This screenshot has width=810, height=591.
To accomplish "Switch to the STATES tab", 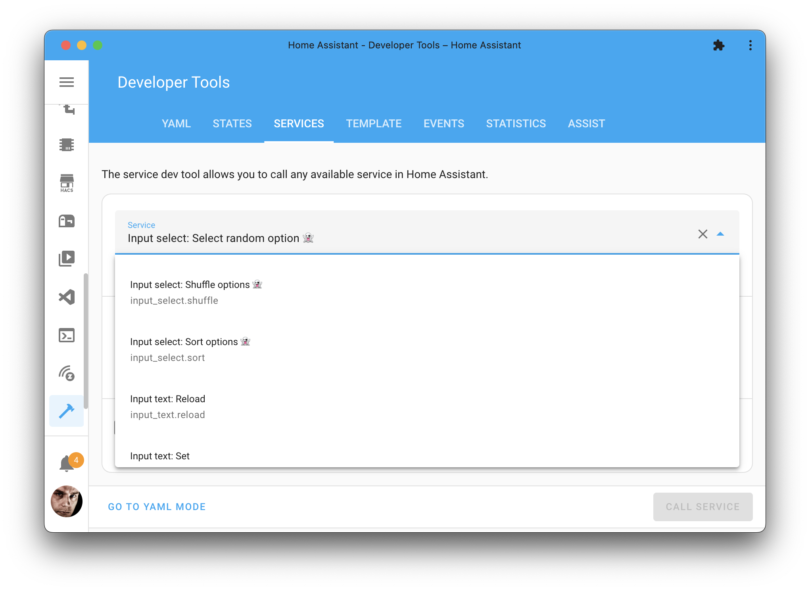I will tap(232, 123).
